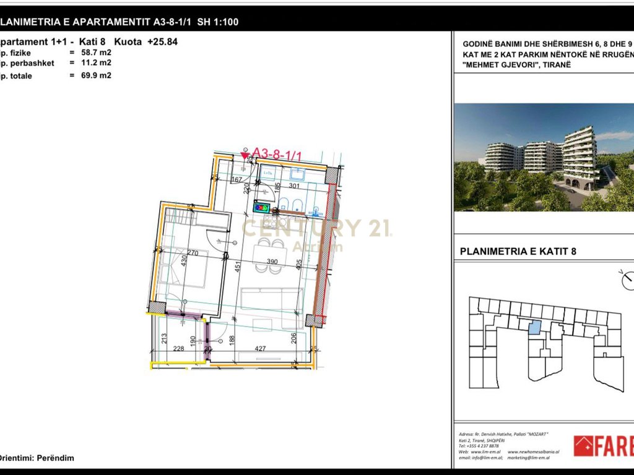
Task: Click the dining table in the floor plan
Action: tap(270, 255)
